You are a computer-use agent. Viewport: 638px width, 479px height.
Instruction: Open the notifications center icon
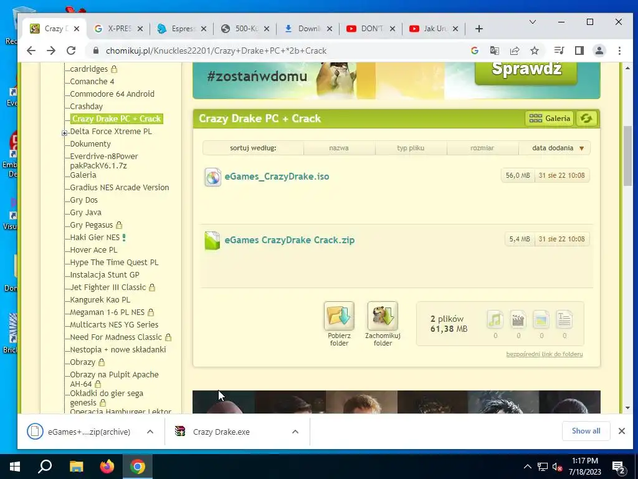click(x=619, y=467)
